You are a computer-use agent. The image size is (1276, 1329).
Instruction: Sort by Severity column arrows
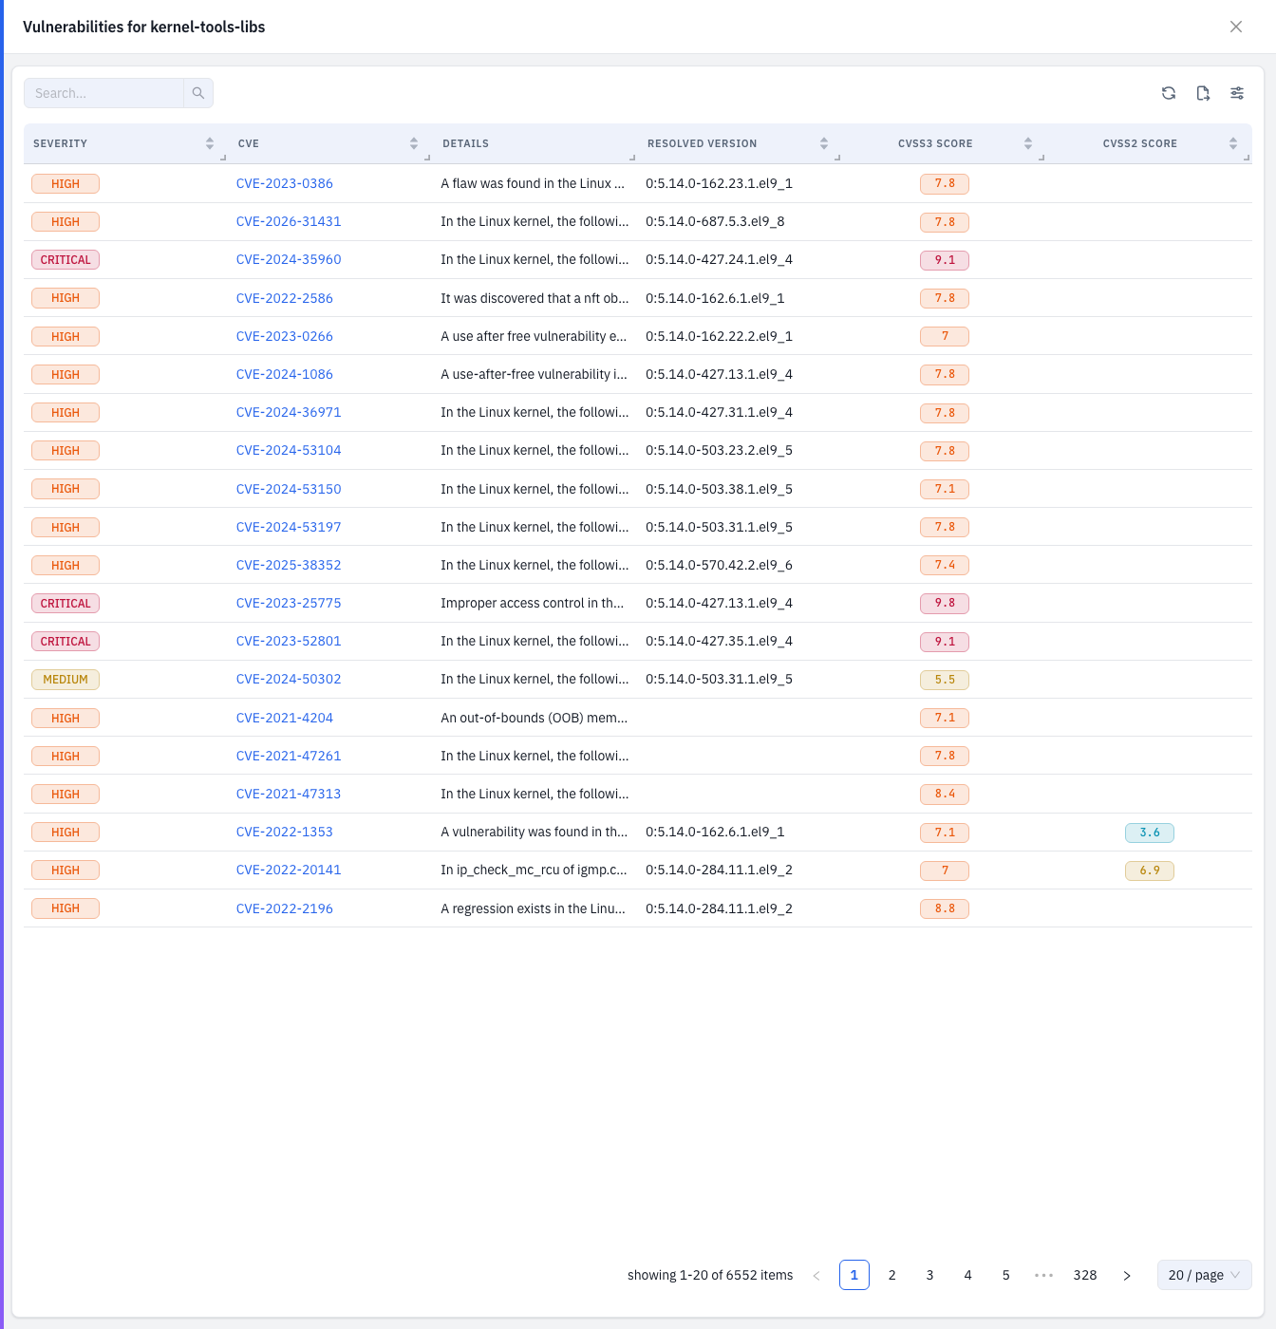210,143
